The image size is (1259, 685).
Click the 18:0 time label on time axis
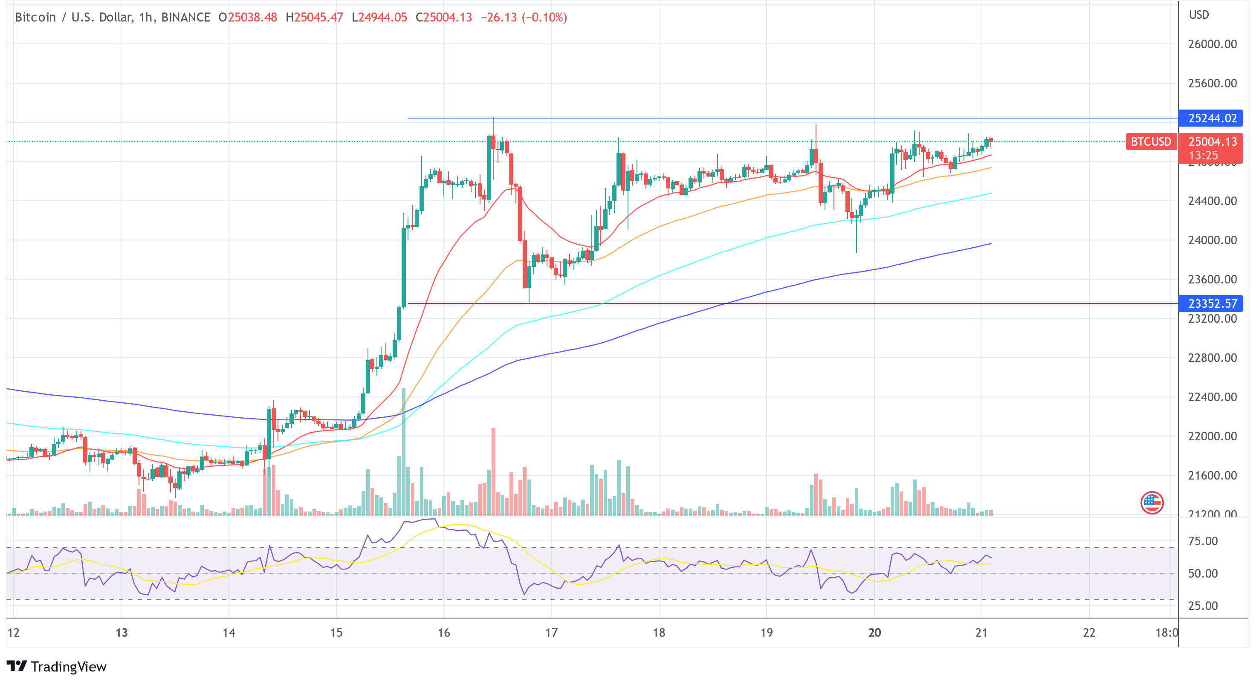tap(1166, 633)
